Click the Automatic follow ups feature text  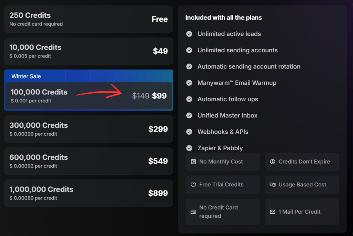pos(228,99)
